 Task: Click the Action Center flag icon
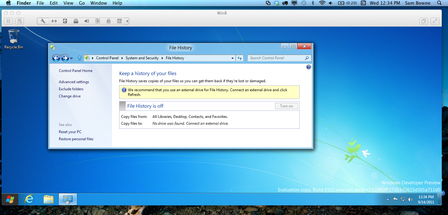tap(395, 199)
